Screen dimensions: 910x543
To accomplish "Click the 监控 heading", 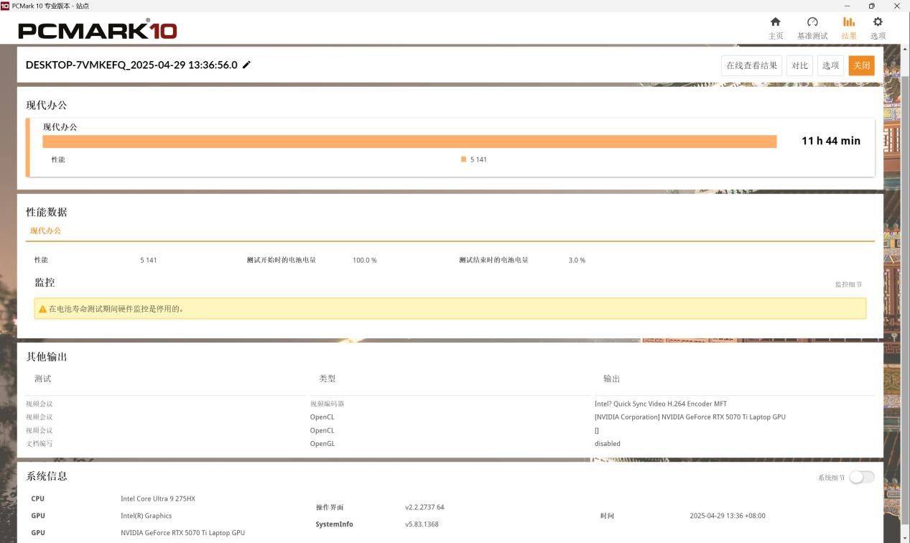I will tap(45, 282).
